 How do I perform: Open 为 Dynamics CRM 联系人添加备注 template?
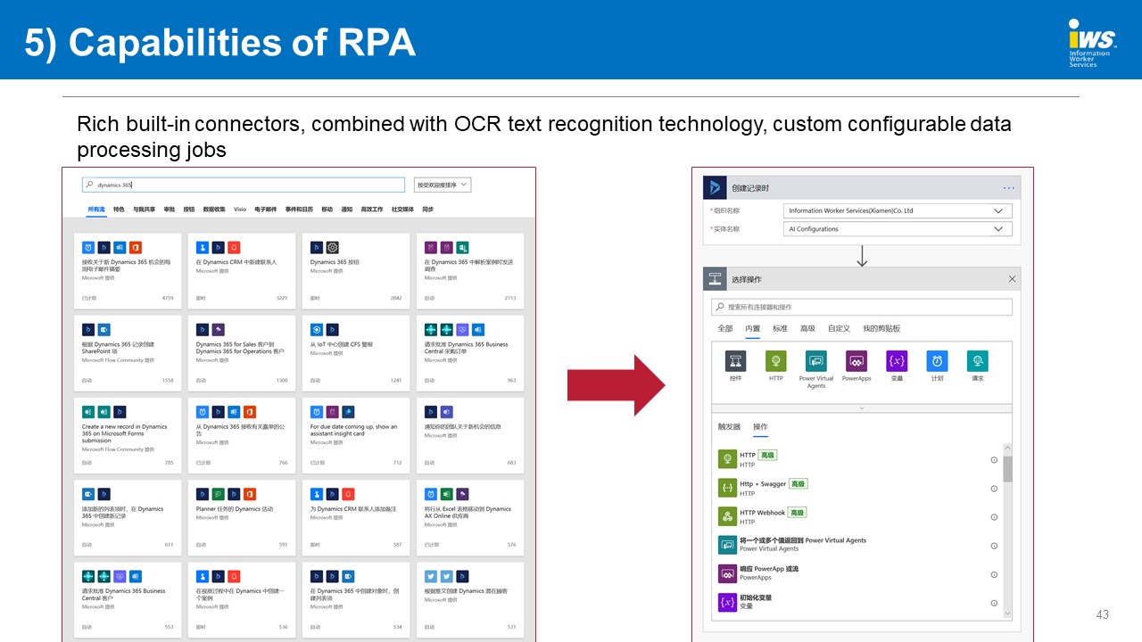(357, 517)
